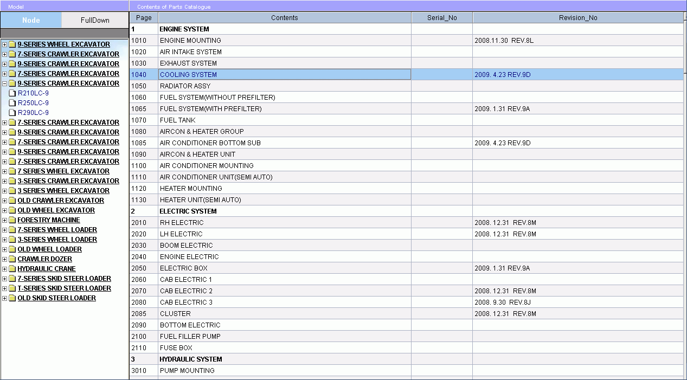This screenshot has height=380, width=687.
Task: Click the 3-SERIES CRAWLER EXCAVATOR folder icon
Action: click(x=12, y=181)
